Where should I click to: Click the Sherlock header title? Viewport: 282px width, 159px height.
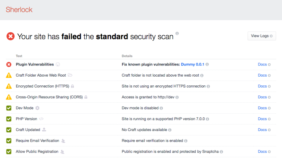(x=19, y=10)
